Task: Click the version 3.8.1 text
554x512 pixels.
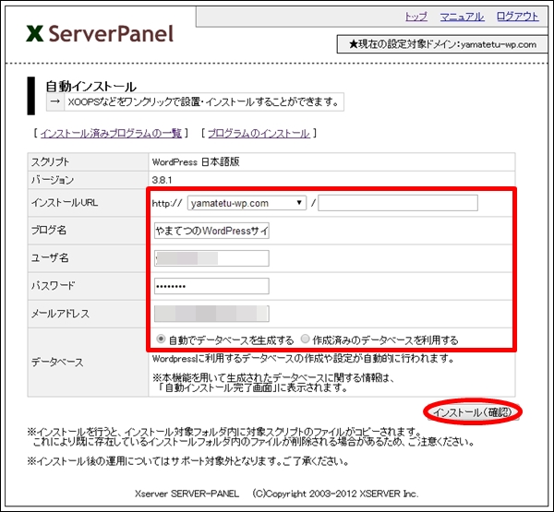Action: (x=162, y=180)
